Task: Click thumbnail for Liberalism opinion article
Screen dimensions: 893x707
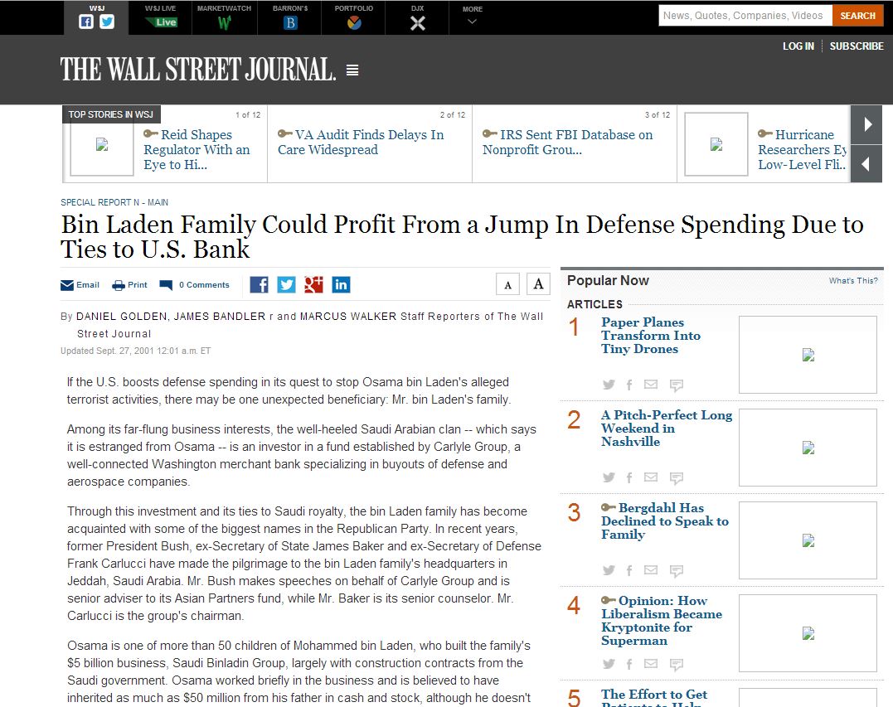Action: coord(808,633)
